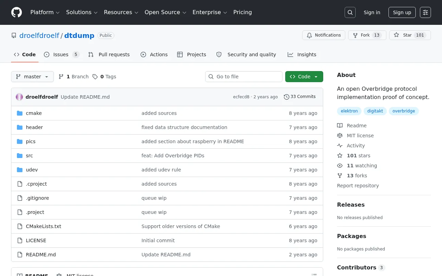Click the LICENSE file icon
The width and height of the screenshot is (442, 276).
[20, 240]
